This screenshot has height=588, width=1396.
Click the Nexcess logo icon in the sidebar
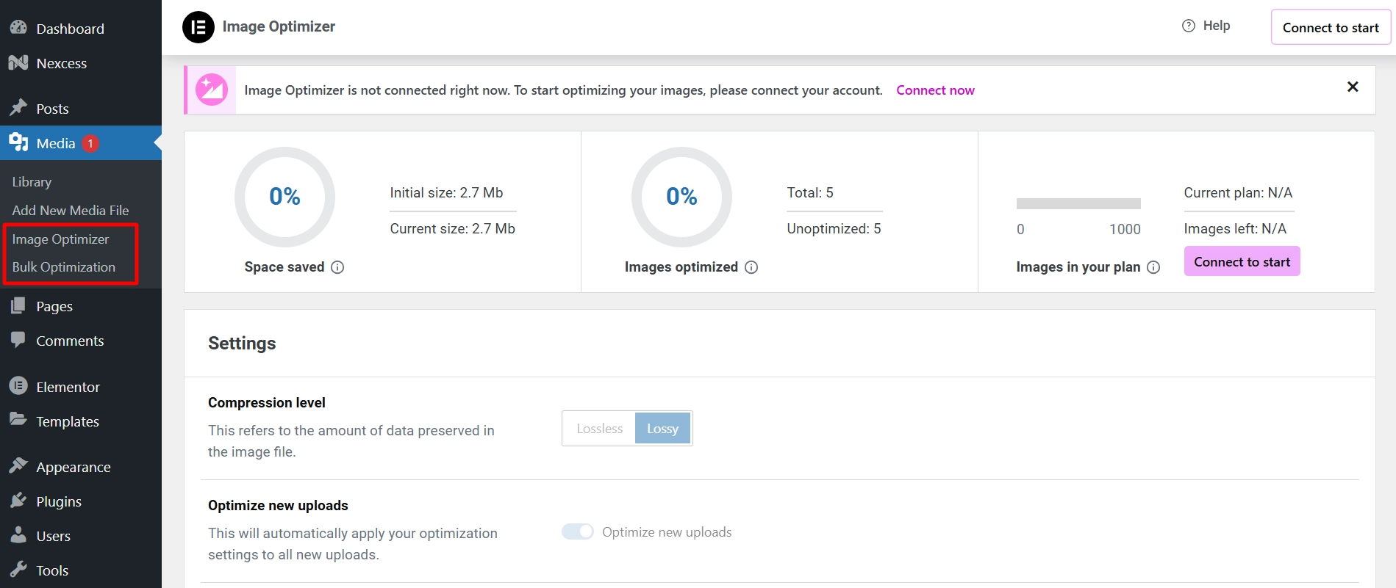pos(18,62)
